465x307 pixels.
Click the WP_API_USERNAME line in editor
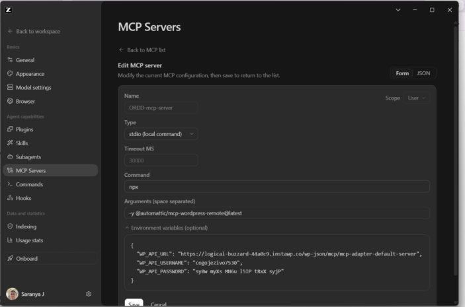189,263
